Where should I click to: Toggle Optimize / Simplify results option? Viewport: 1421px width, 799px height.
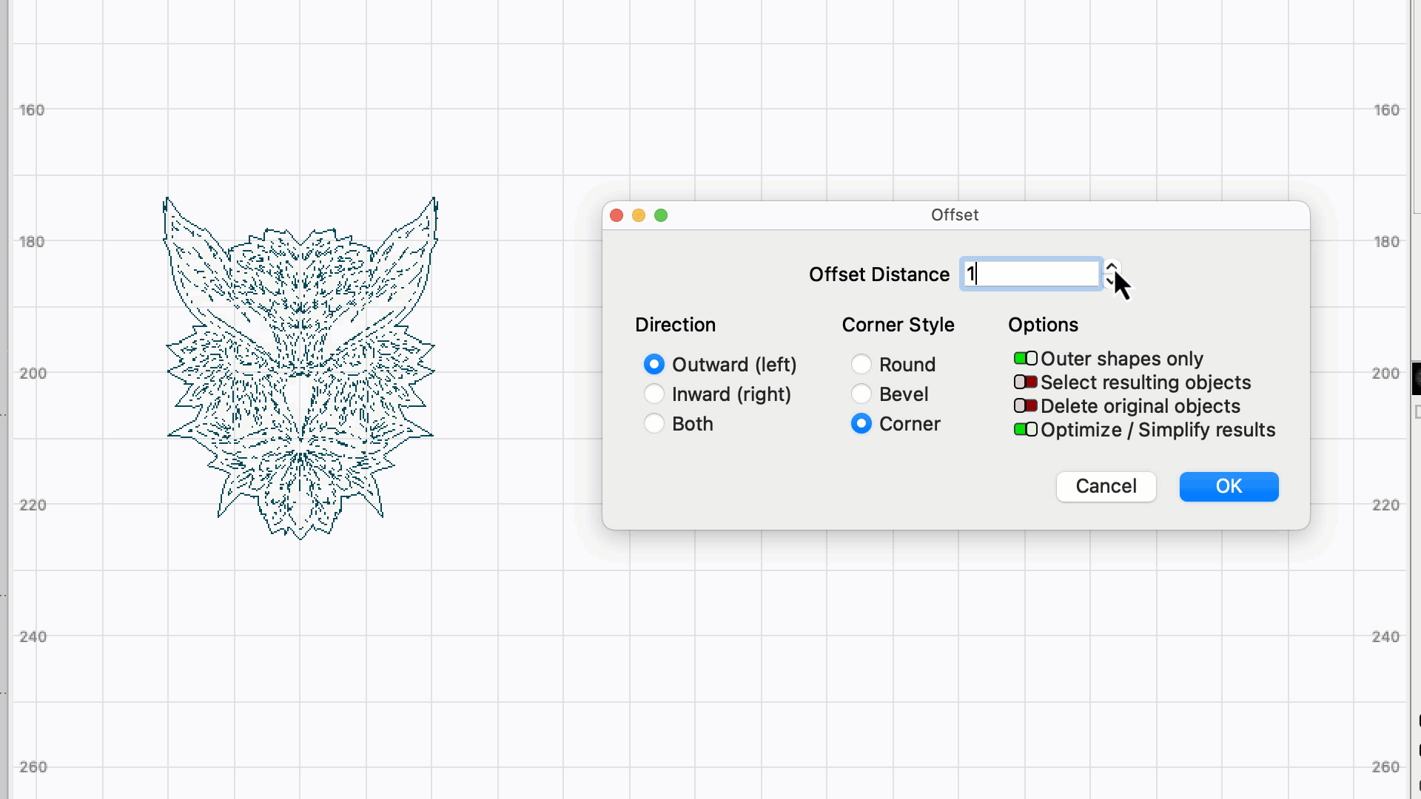1024,429
